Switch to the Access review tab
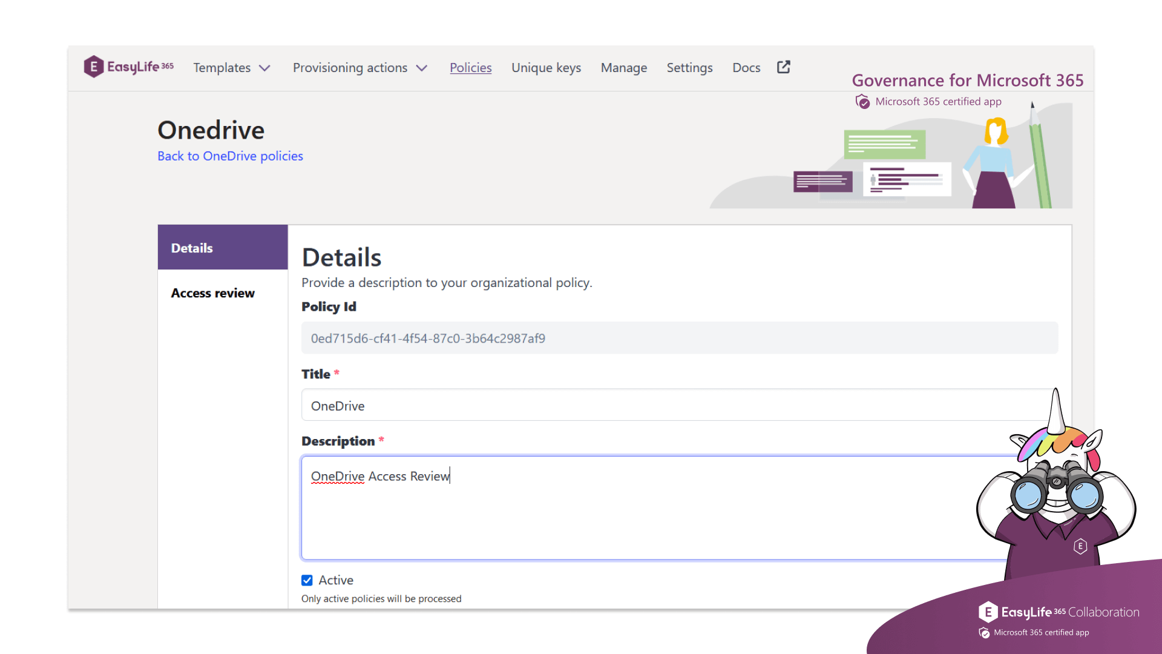 pyautogui.click(x=212, y=292)
